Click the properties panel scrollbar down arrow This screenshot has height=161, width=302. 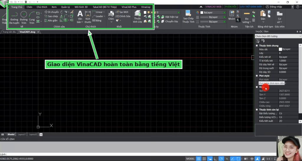click(300, 122)
